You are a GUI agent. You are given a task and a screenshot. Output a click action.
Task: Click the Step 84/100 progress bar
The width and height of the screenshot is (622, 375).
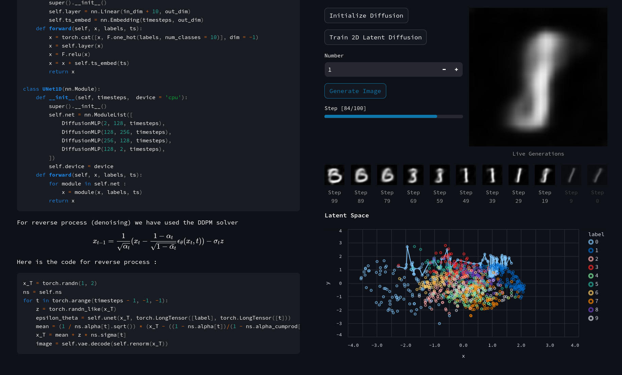click(x=393, y=117)
